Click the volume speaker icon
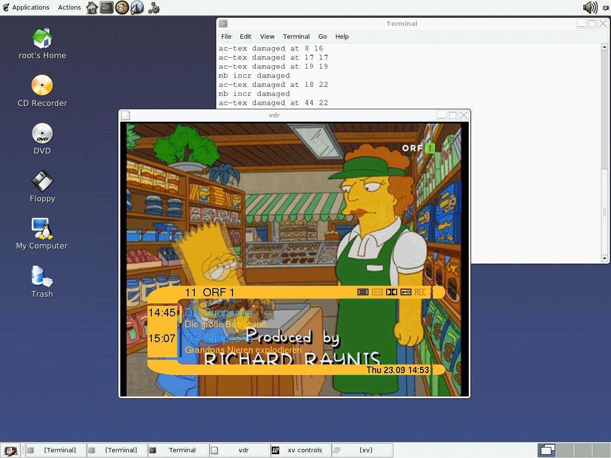The width and height of the screenshot is (611, 458). (590, 8)
